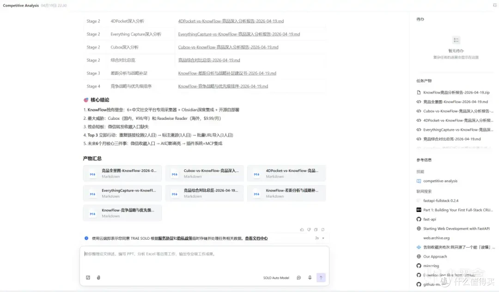Click the zip file icon of KnowFlow竞品分析报告
This screenshot has width=499, height=292.
point(419,93)
